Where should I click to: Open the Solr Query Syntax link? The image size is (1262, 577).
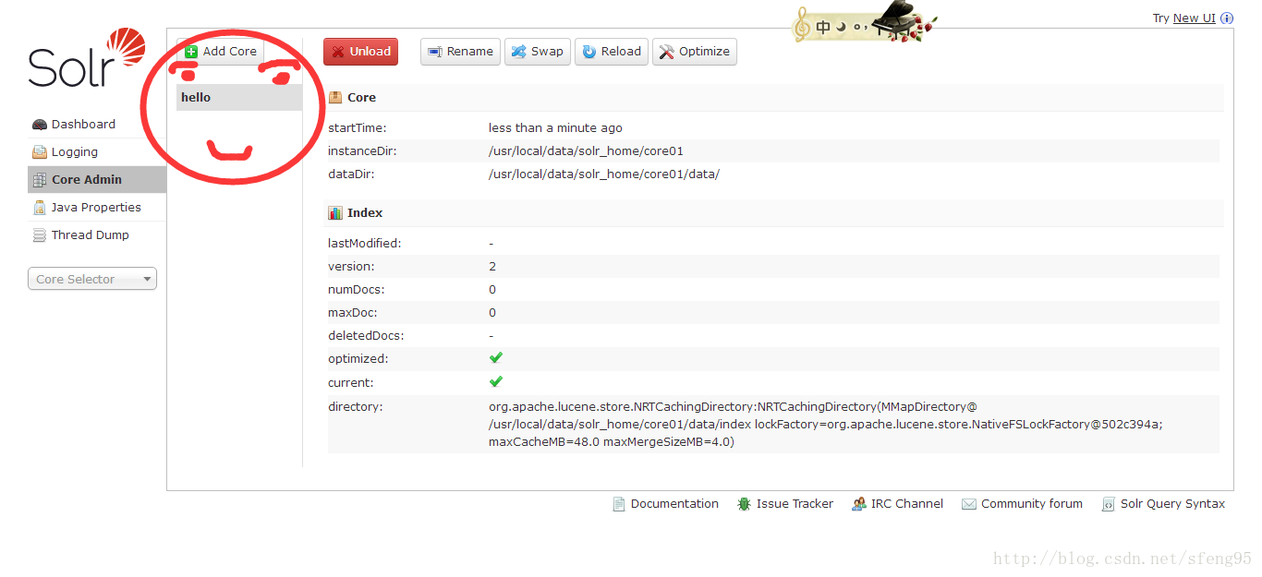point(1172,504)
